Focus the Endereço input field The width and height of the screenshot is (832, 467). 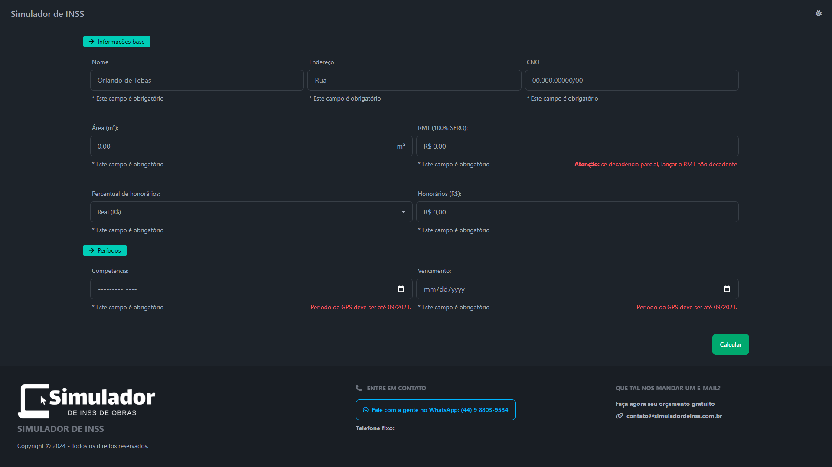pos(414,80)
